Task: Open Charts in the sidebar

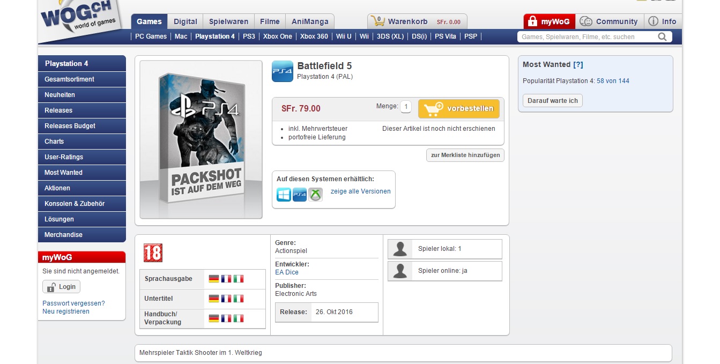Action: pyautogui.click(x=82, y=142)
